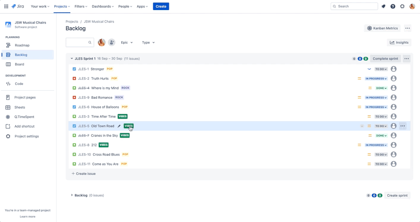Click the story type icon of JLES-3

(74, 116)
